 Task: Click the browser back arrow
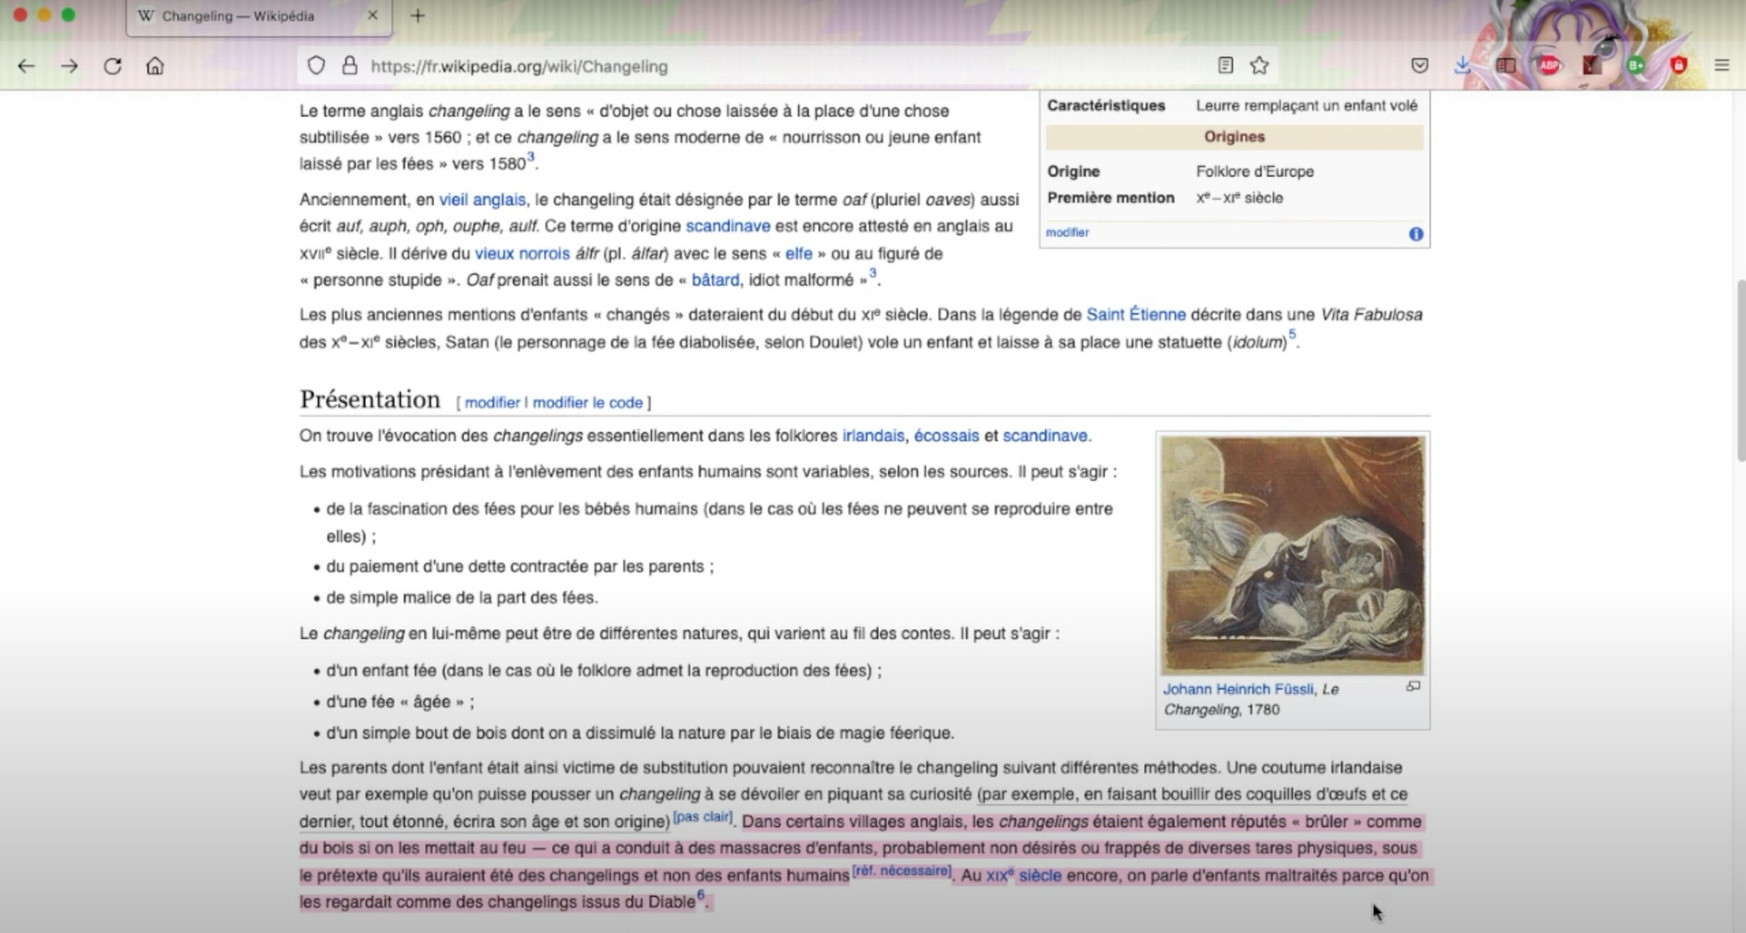(x=26, y=66)
